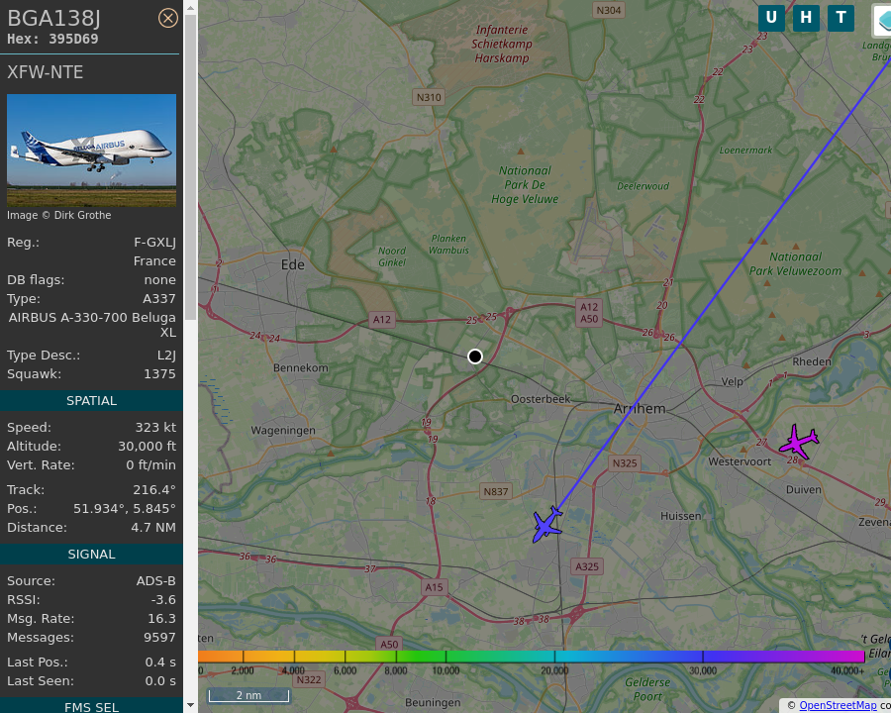Click the AIRBUS A-330-700 Beluga XL description
Screen dimensions: 891x713
92,325
